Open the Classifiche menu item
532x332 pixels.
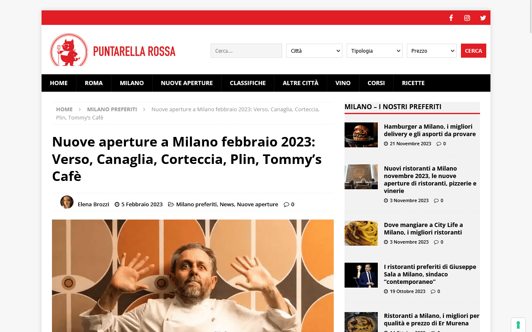pos(248,83)
